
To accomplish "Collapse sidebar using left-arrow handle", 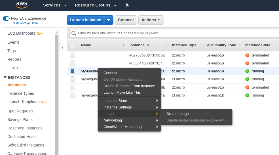I will tap(62, 48).
